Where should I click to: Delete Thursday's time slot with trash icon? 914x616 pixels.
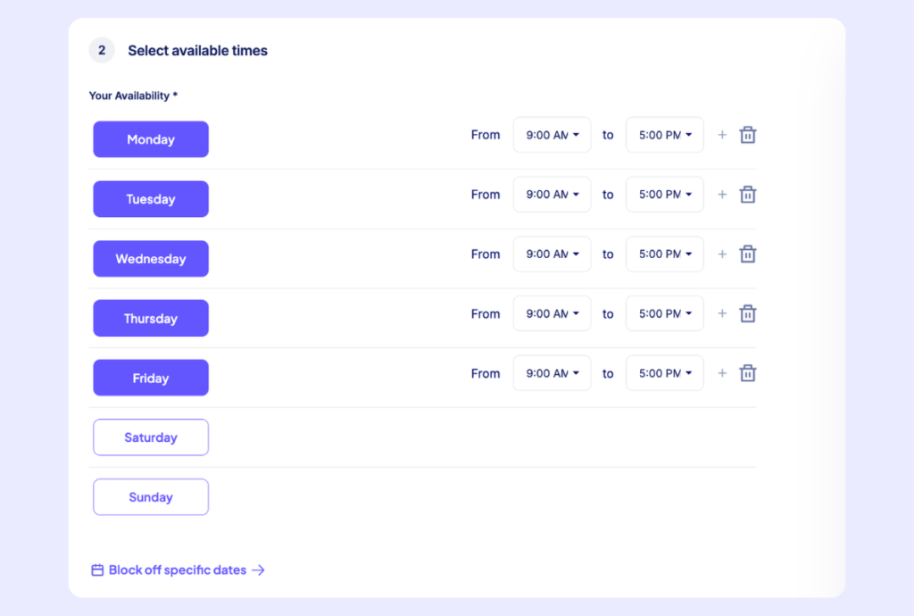tap(748, 313)
